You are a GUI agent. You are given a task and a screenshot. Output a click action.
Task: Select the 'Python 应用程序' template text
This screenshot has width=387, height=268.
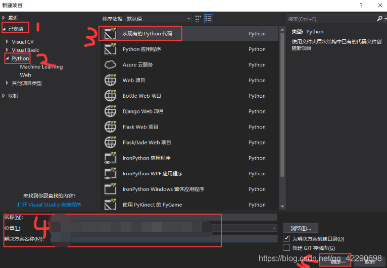coord(141,49)
